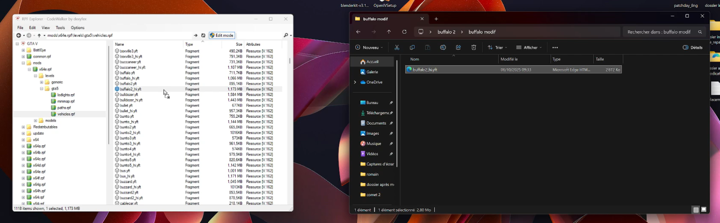Screen dimensions: 720x223
Task: Go up one folder level in RPF Explorer
Action: pos(39,36)
